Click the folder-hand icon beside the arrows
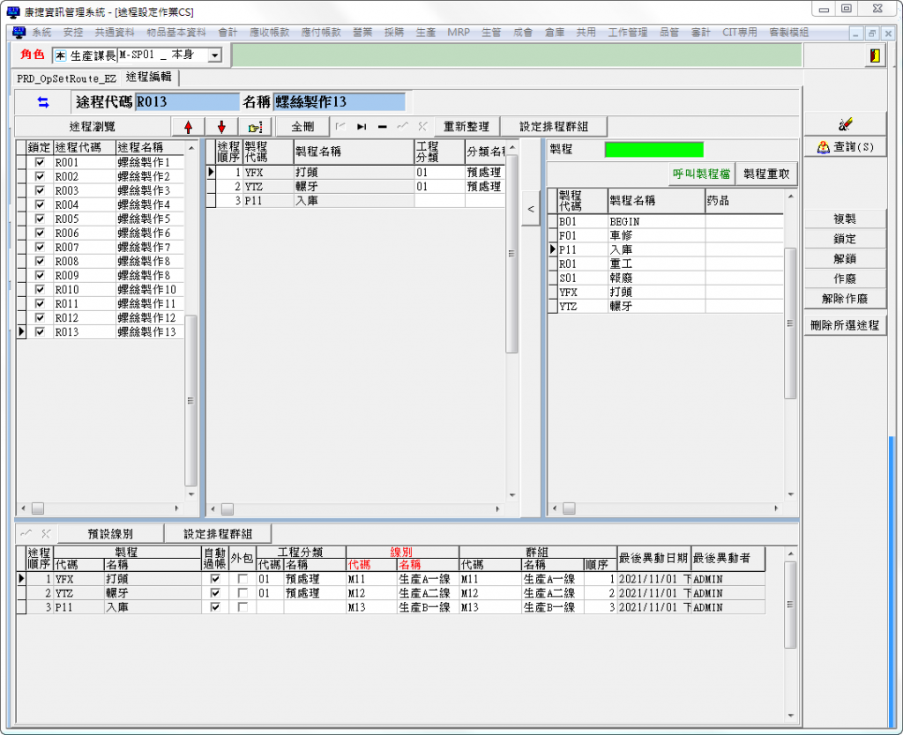The width and height of the screenshot is (903, 735). [x=255, y=127]
